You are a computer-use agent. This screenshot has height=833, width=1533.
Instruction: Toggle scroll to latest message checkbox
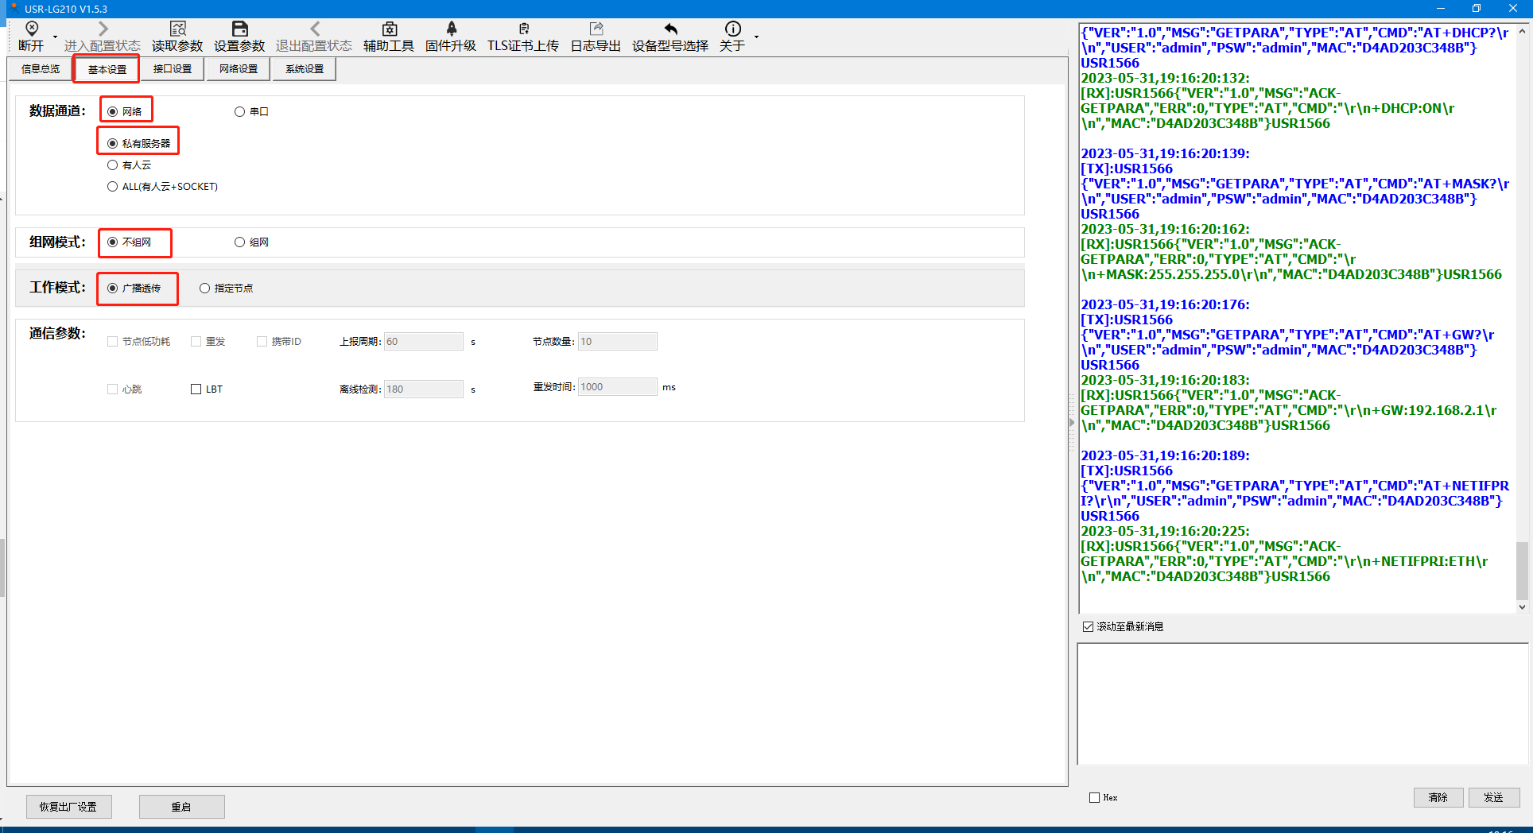coord(1088,627)
